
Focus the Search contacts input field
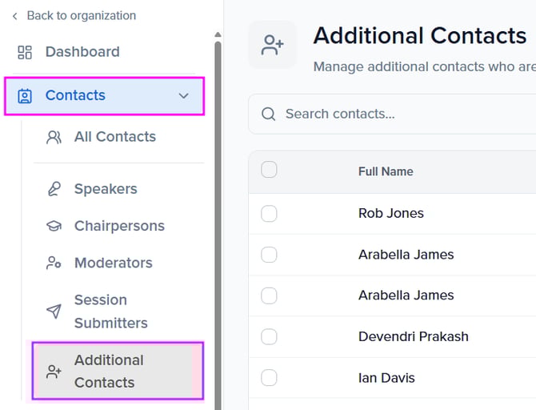[x=400, y=114]
